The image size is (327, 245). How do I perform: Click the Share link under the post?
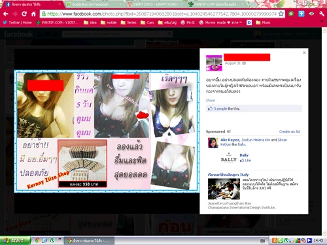[211, 101]
